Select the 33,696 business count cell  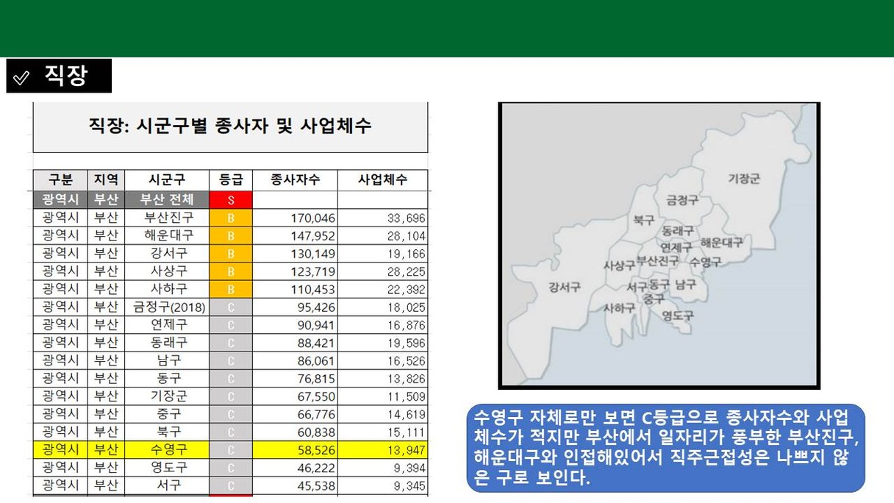tap(382, 218)
